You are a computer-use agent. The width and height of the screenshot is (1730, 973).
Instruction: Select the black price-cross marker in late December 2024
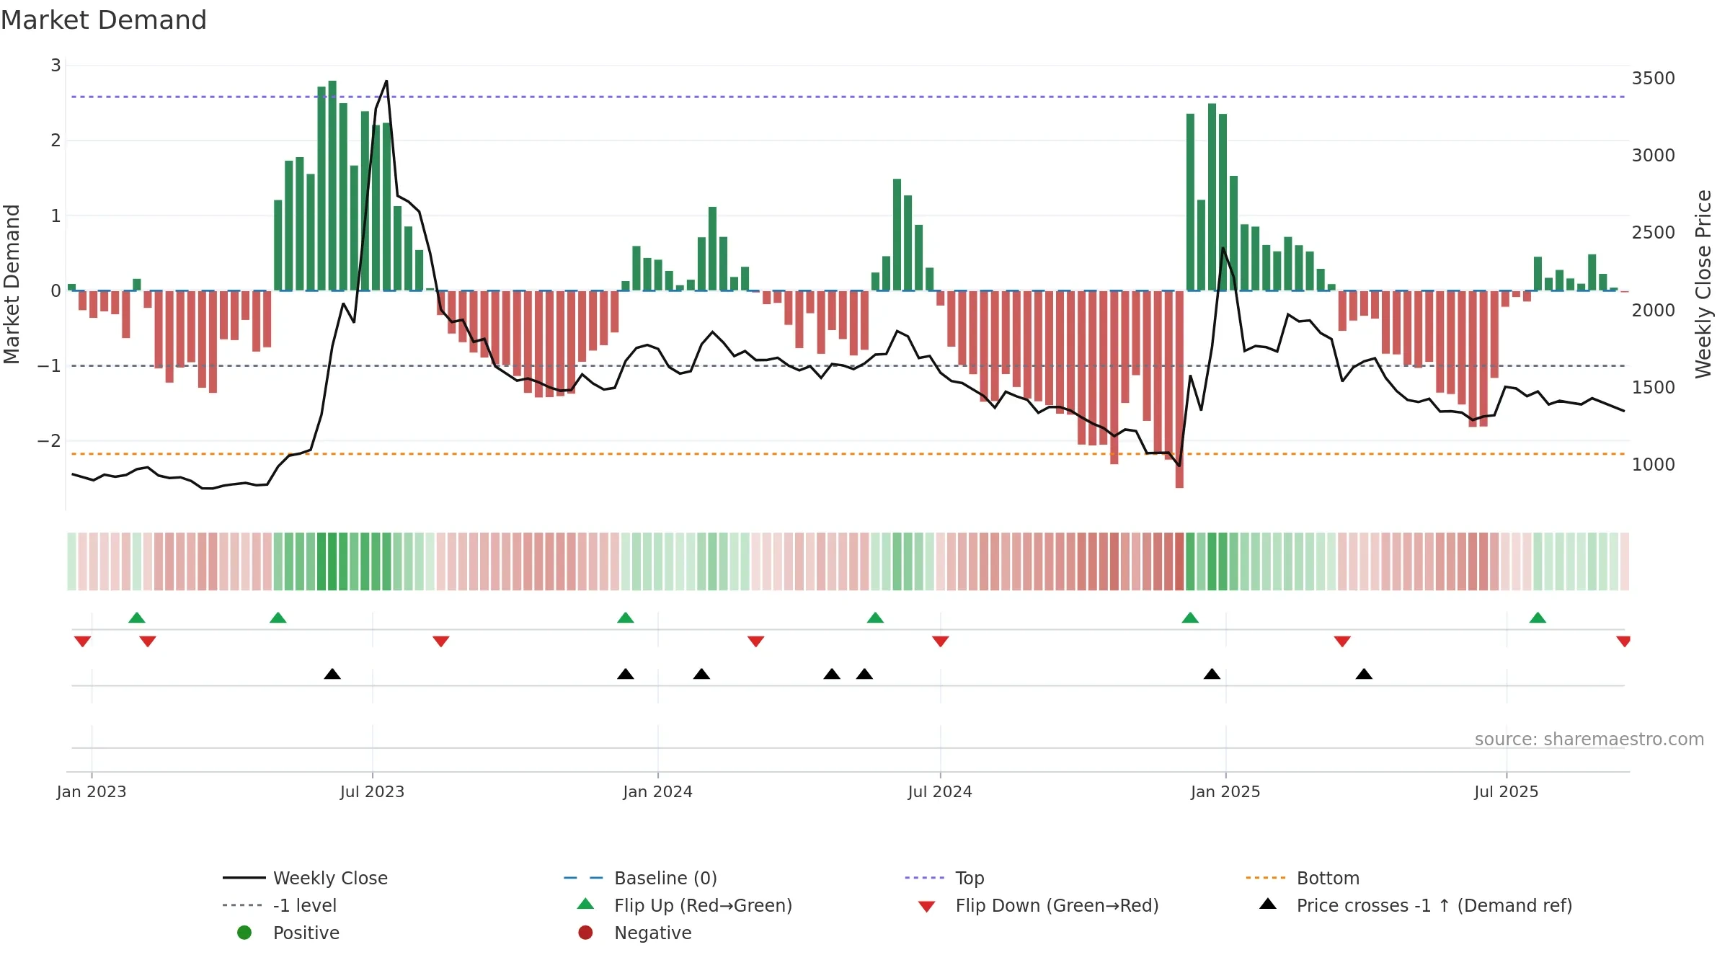(1212, 674)
